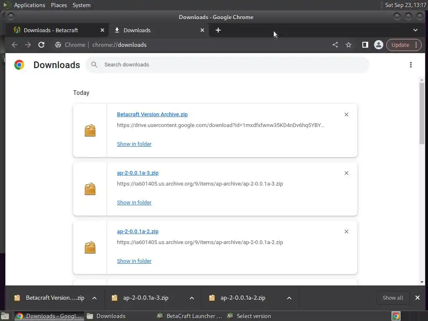Click the Betacraft Version Archive.zip package icon
The height and width of the screenshot is (321, 428).
tap(90, 130)
